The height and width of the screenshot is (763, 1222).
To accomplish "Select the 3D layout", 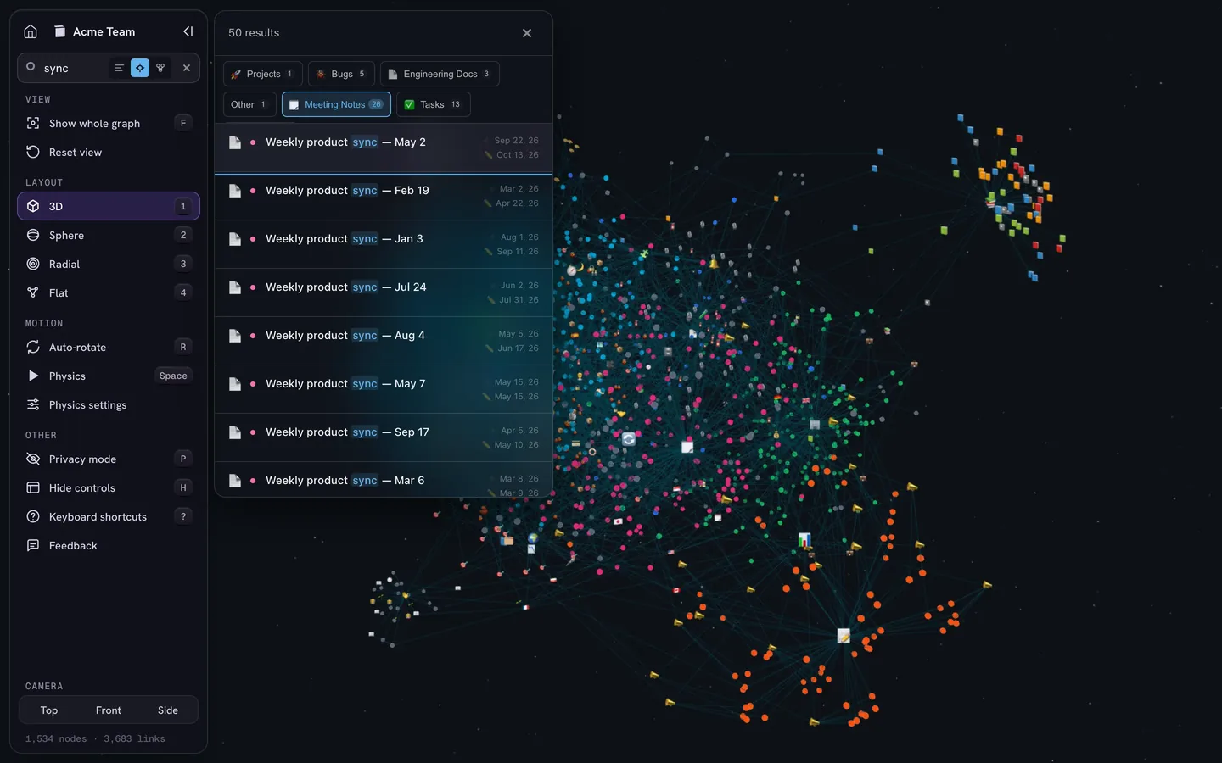I will (109, 206).
